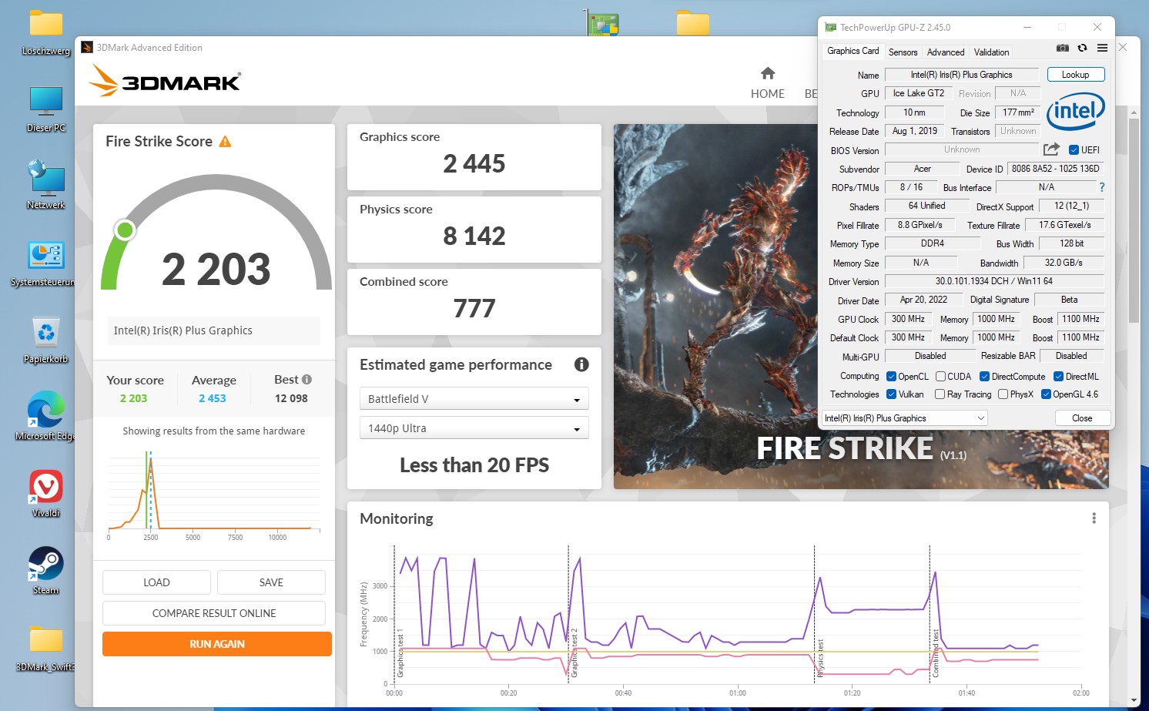The width and height of the screenshot is (1149, 711).
Task: Toggle the Vulkan checkbox
Action: (891, 394)
